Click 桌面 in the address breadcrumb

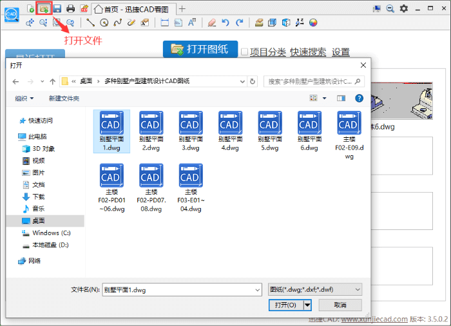pyautogui.click(x=86, y=81)
